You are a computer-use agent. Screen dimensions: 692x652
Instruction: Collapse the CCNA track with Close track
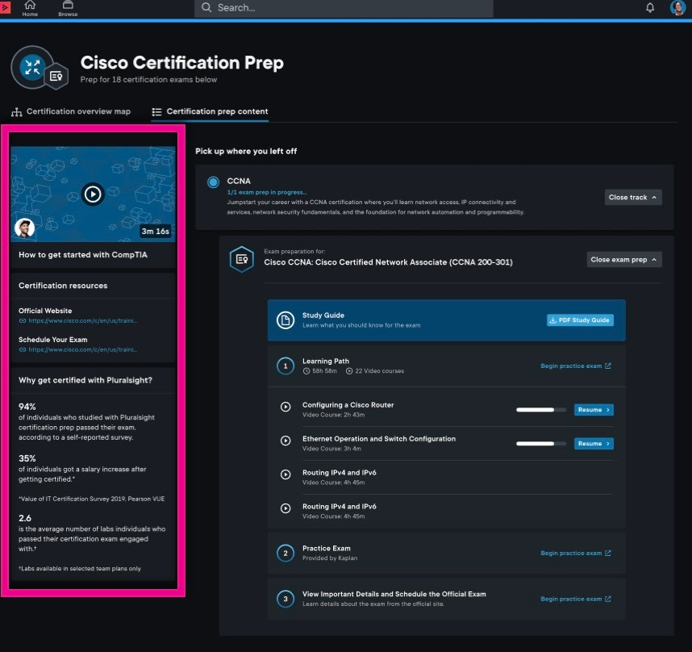633,197
